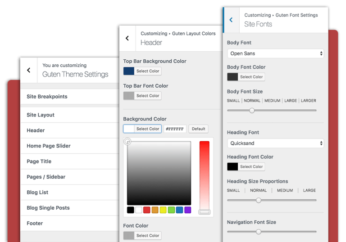Open Home Page Slider settings
The height and width of the screenshot is (242, 346).
coord(69,146)
